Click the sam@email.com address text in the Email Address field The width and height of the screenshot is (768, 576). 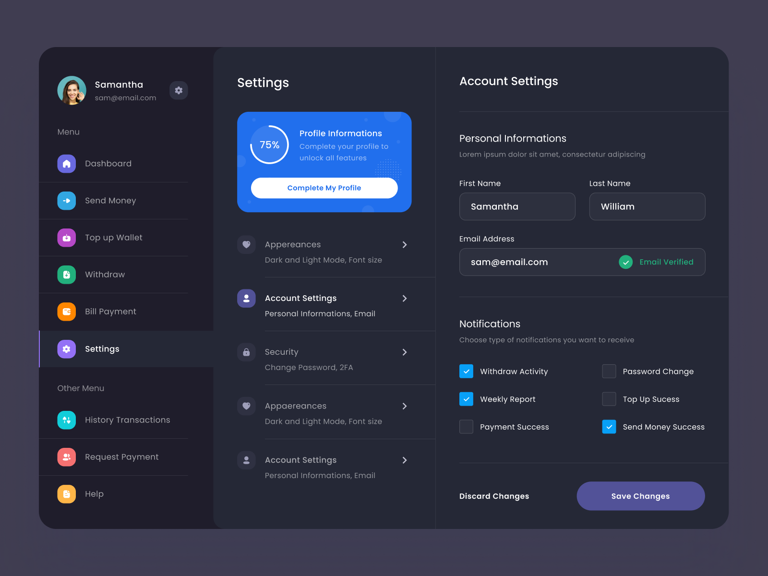[509, 262]
